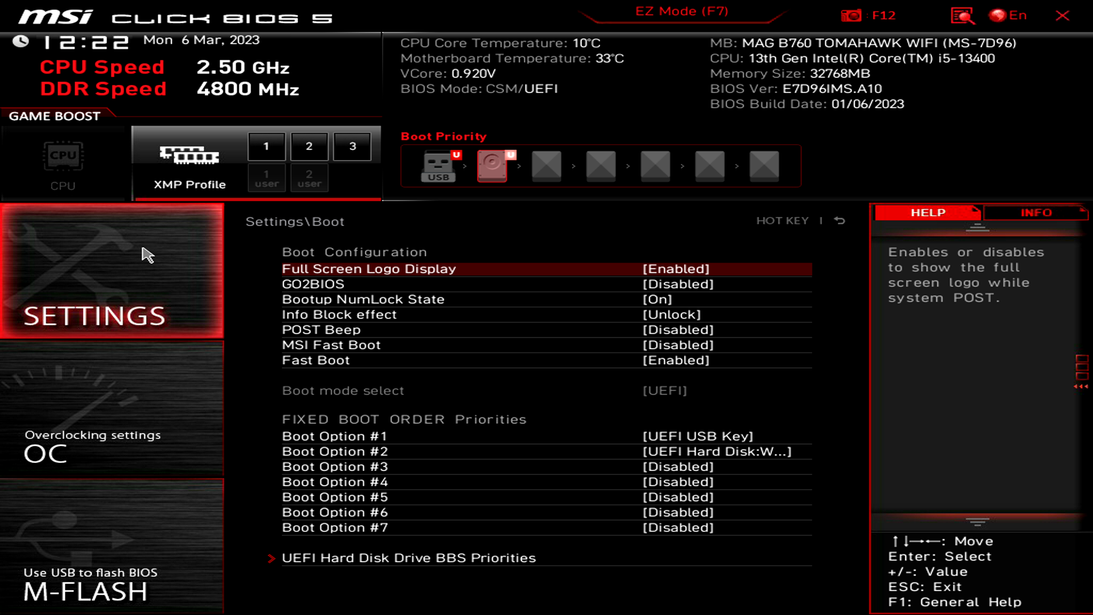Select Boot Option #1 dropdown value

[x=698, y=436]
